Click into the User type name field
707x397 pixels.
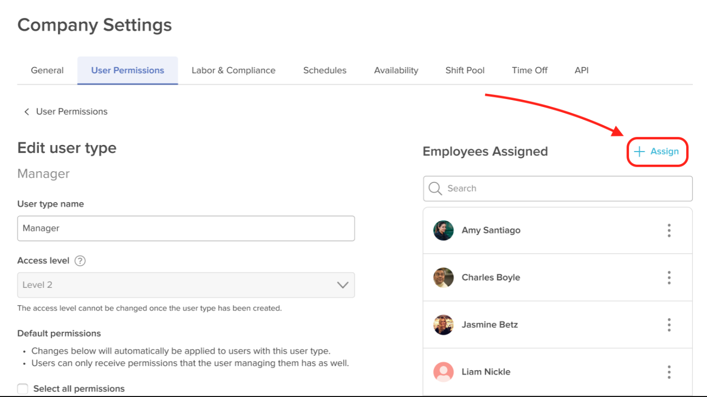coord(186,228)
